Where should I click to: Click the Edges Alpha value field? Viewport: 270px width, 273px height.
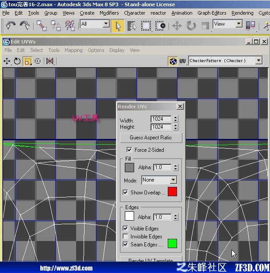pos(162,217)
